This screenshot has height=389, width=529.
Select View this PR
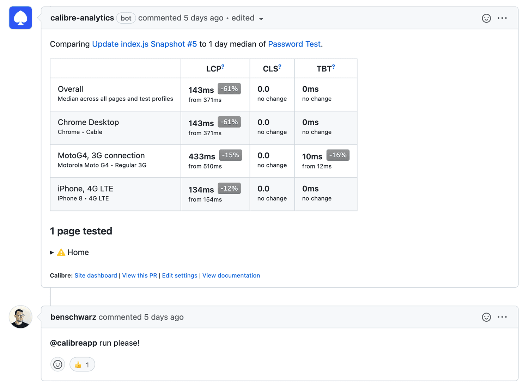point(140,275)
